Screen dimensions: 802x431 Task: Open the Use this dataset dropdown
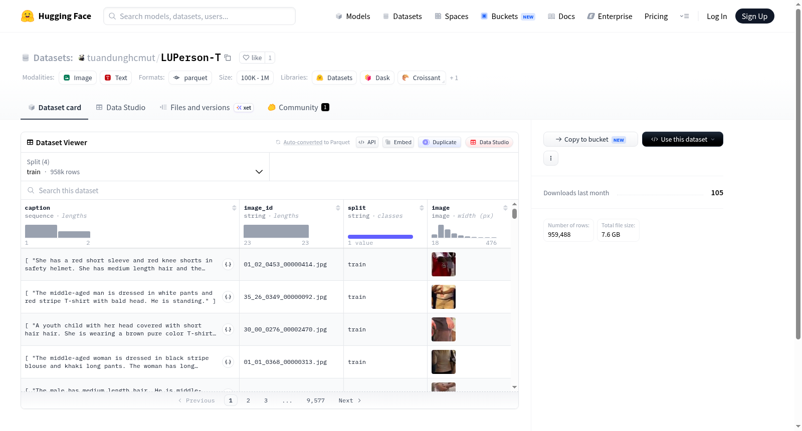pos(683,139)
